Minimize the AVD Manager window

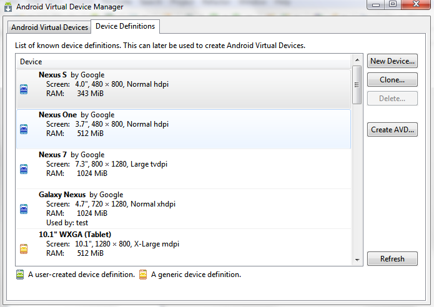point(375,5)
